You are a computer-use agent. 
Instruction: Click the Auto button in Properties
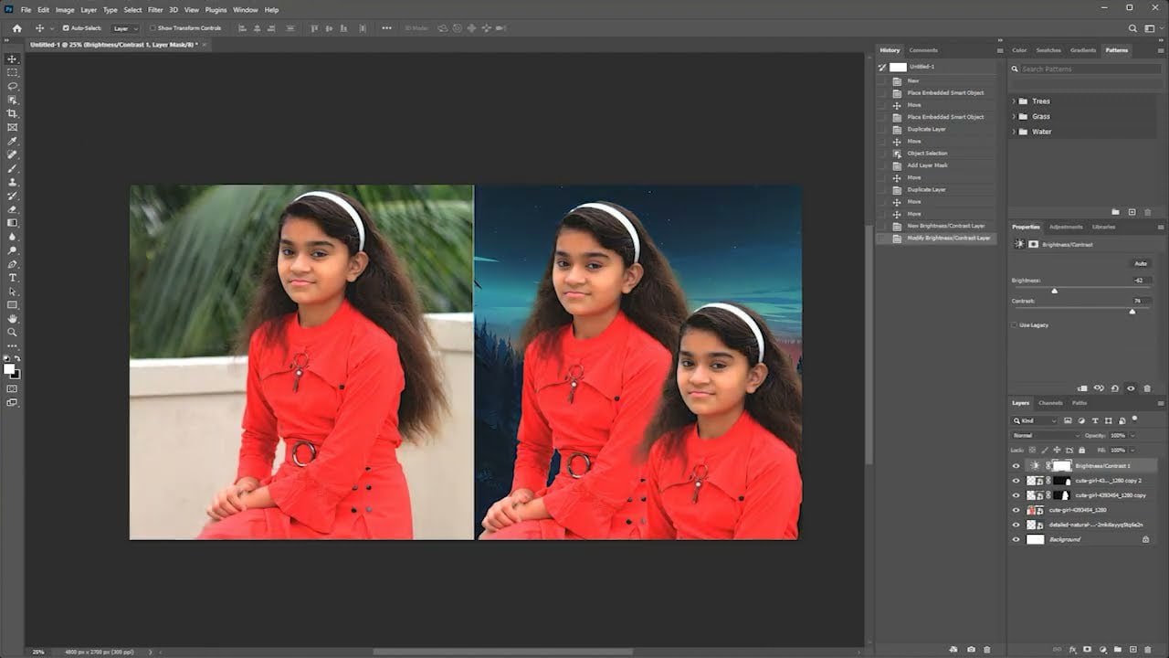(1141, 263)
